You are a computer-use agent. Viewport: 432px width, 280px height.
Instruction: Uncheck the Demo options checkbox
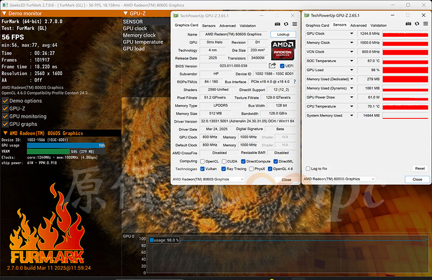(x=5, y=101)
